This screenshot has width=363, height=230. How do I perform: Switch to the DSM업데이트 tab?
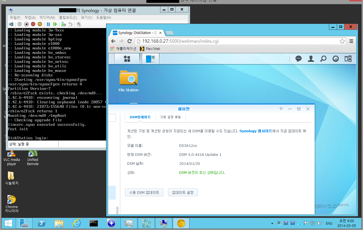140,117
